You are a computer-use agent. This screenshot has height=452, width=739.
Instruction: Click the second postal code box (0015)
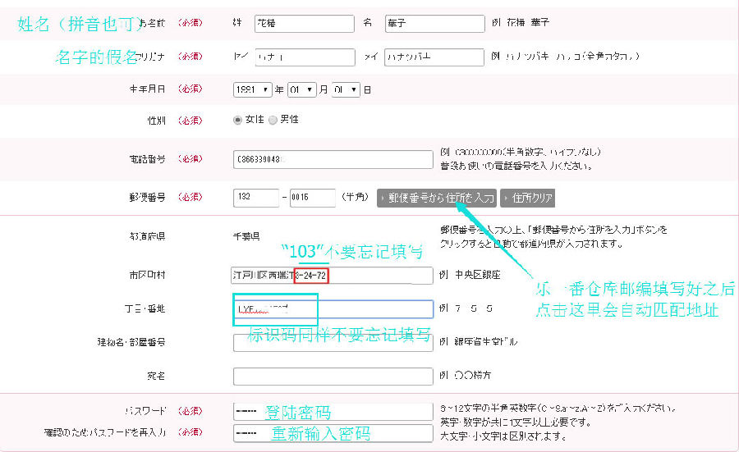tap(312, 198)
